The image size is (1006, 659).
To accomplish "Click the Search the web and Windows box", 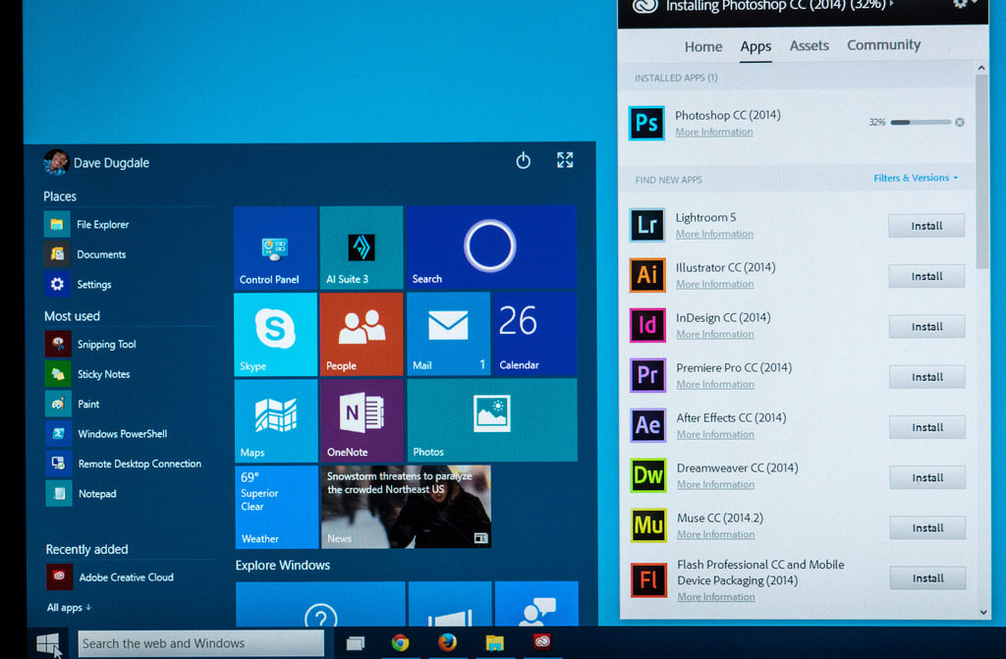I will click(200, 643).
